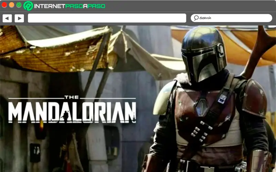Open the InternetPasoaPaso logo icon

(28, 6)
